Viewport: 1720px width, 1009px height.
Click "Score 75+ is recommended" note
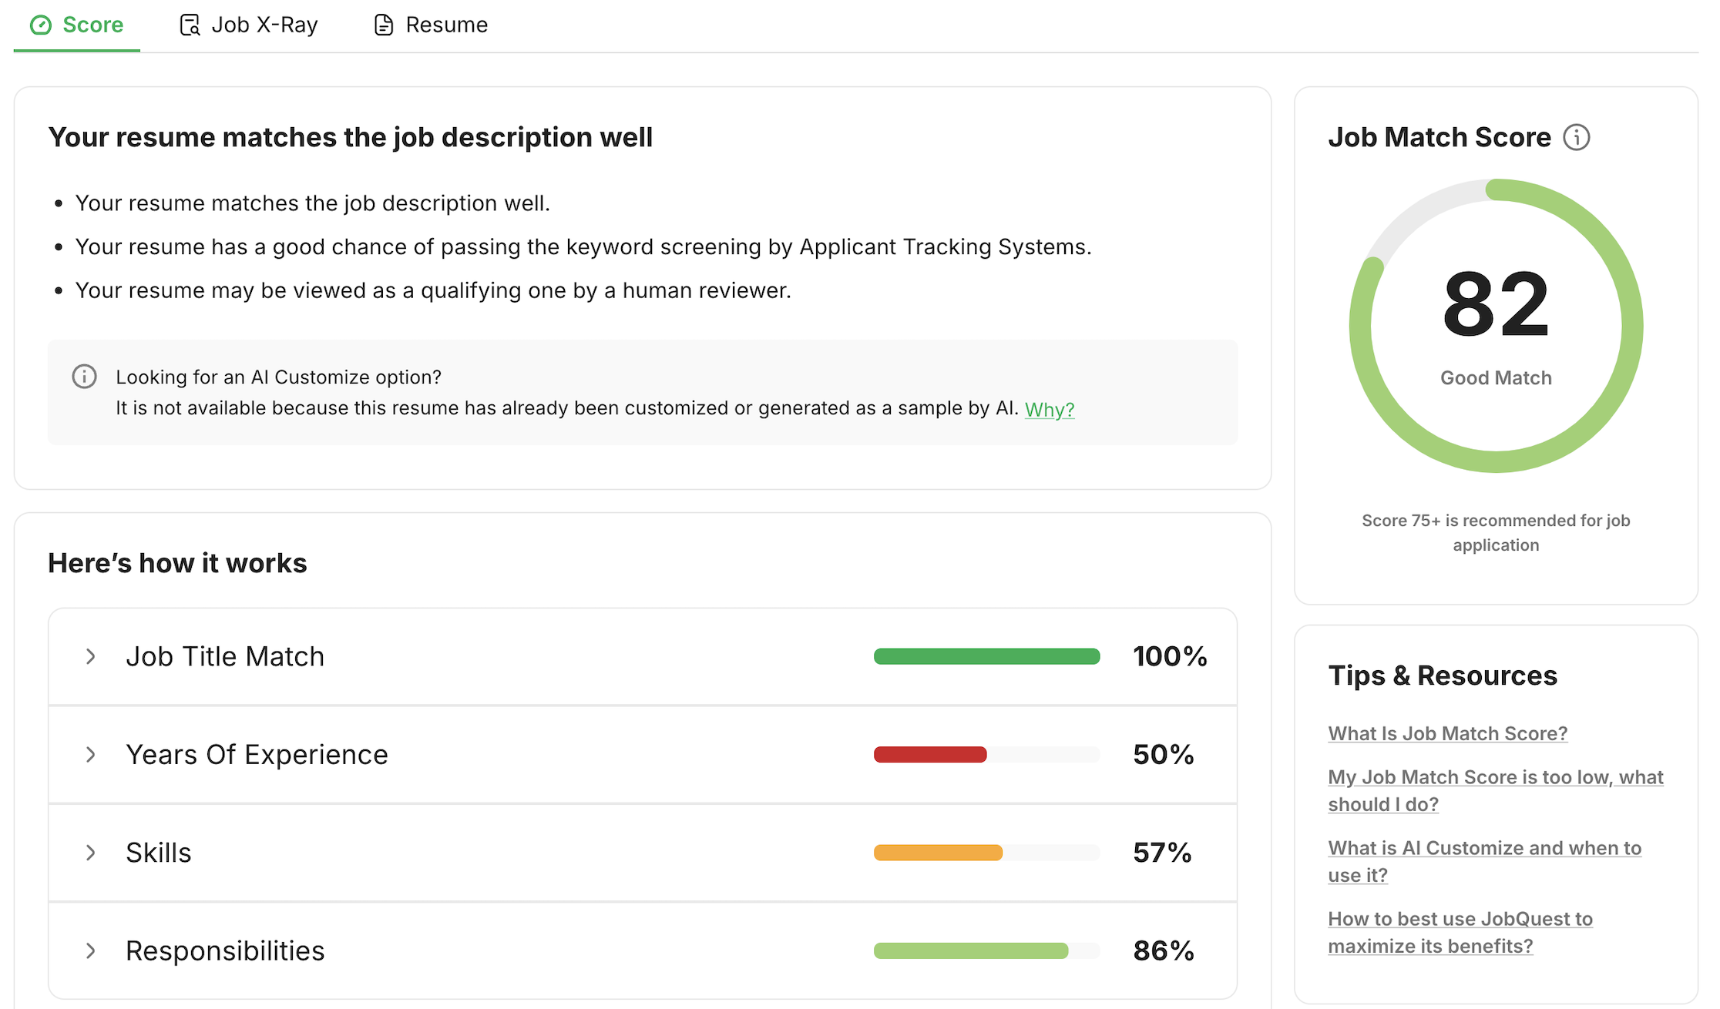1496,532
